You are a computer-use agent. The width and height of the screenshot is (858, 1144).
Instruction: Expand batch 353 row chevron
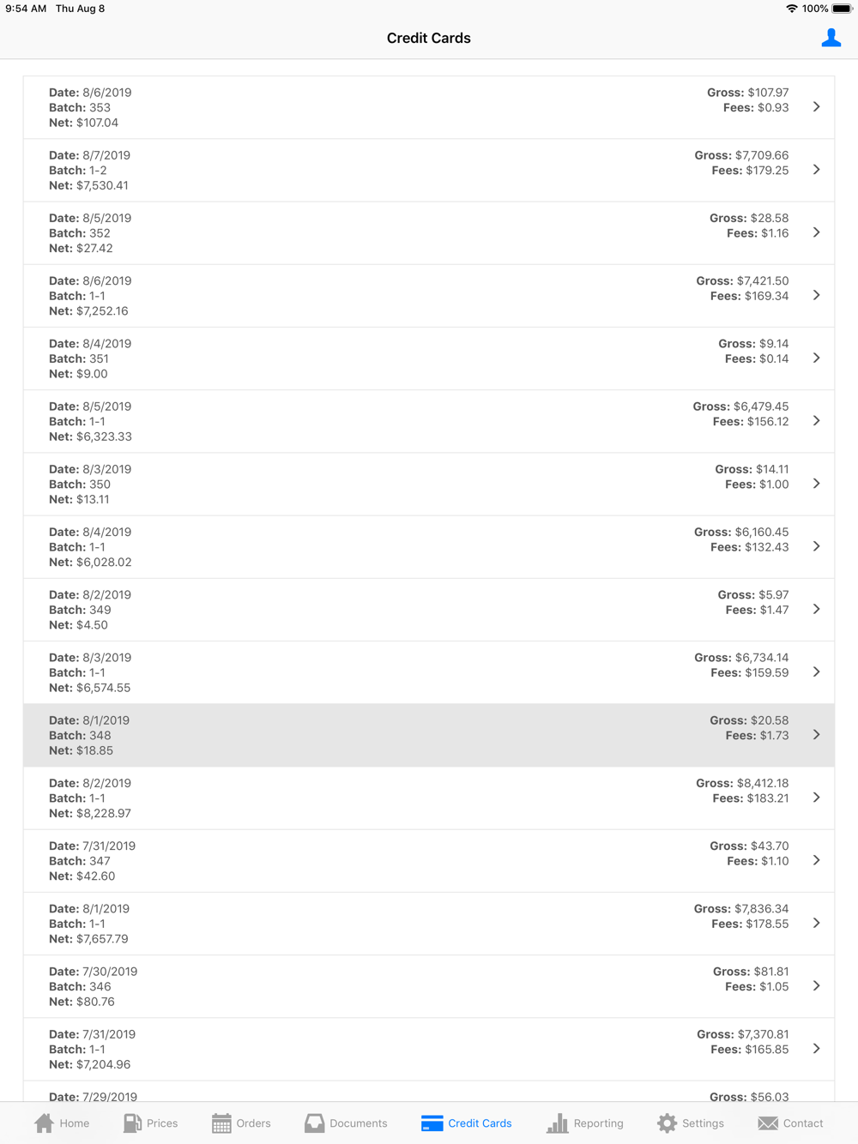pyautogui.click(x=816, y=107)
